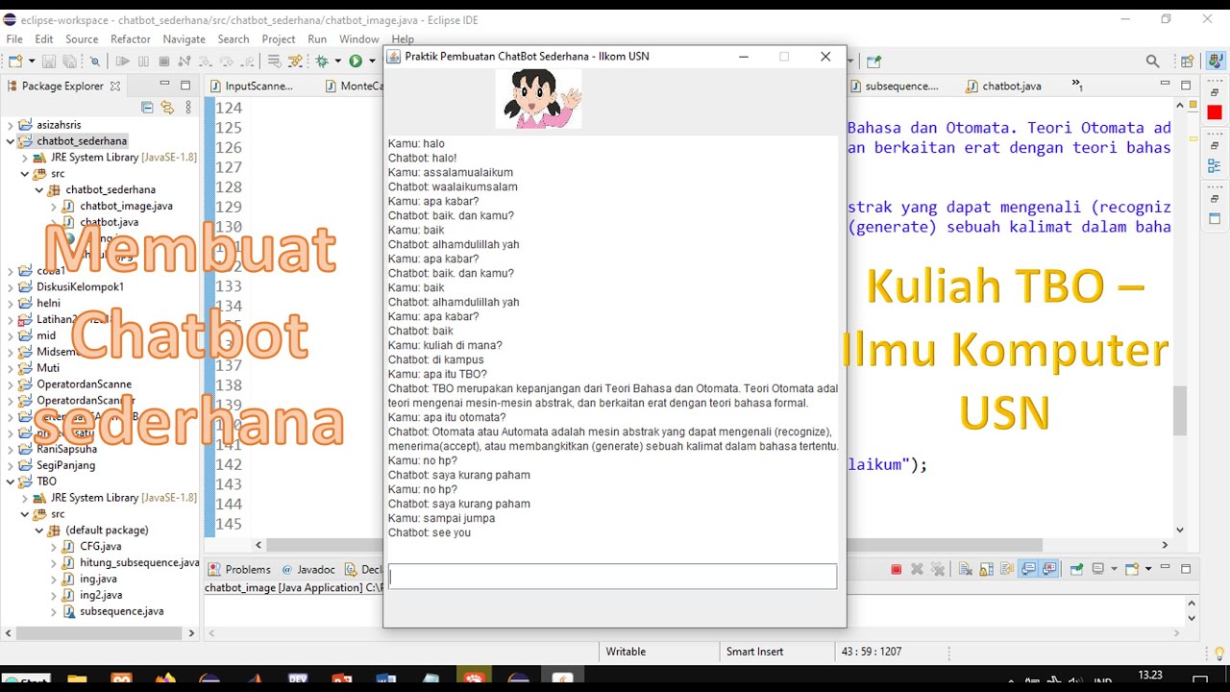Screen dimensions: 1230x692
Task: Click the Smart Insert status bar entry
Action: click(x=754, y=652)
